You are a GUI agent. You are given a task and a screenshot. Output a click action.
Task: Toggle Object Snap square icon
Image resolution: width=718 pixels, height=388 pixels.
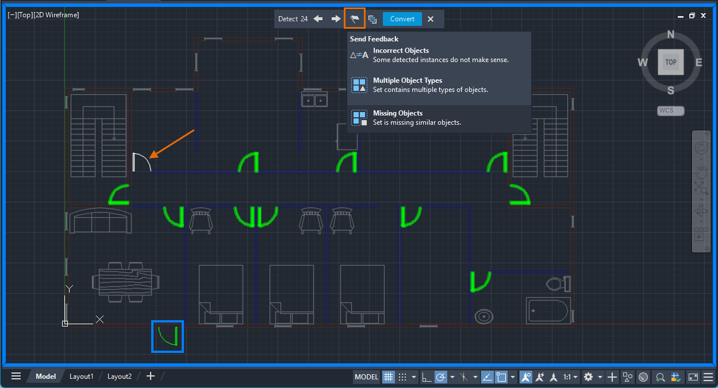501,377
